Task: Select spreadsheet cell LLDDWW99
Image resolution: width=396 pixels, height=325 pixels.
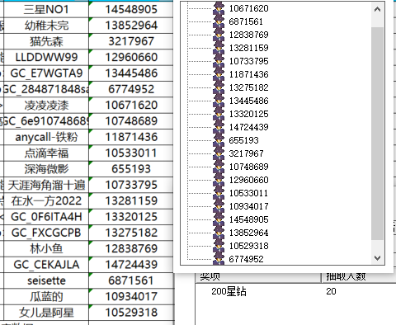Action: click(46, 58)
